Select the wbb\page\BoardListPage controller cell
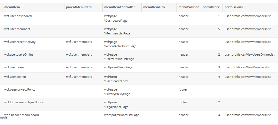Image resolution: width=278 pixels, height=125 pixels. 122,115
